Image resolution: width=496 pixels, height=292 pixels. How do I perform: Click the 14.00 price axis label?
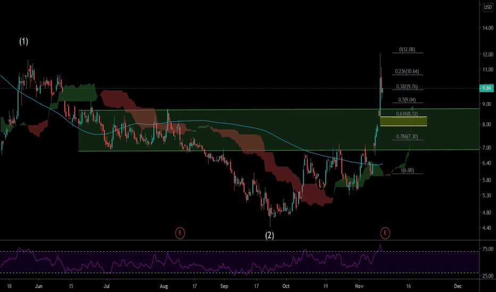coord(487,28)
